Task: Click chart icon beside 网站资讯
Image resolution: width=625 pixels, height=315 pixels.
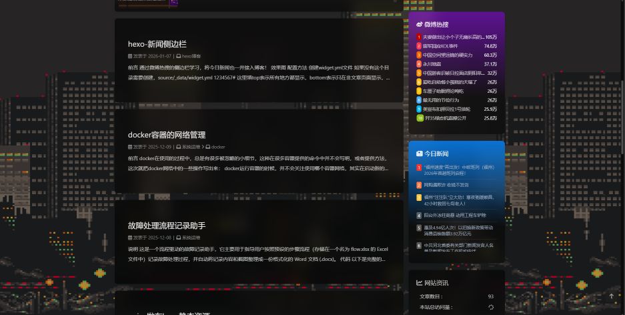Action: coord(420,283)
